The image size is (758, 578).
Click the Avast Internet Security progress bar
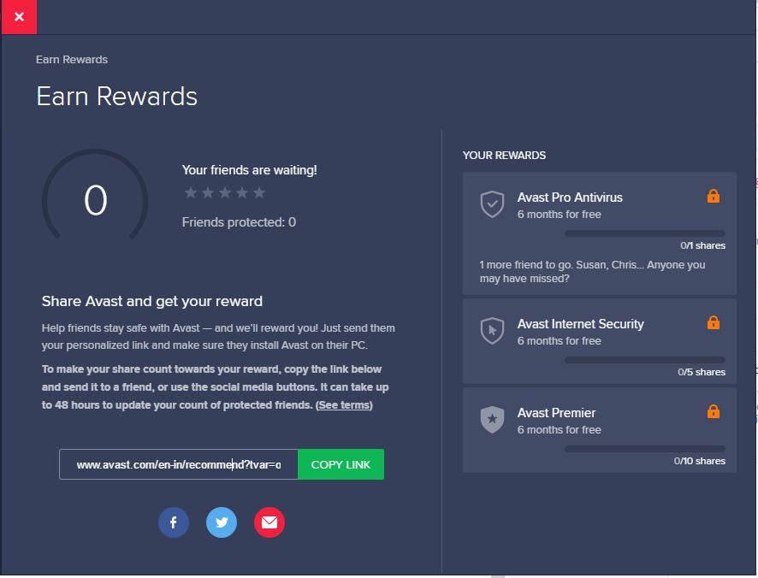coord(645,360)
